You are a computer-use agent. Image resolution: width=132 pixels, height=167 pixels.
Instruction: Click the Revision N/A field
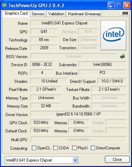pyautogui.click(x=88, y=32)
